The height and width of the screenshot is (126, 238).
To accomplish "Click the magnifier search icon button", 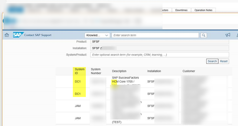I will (204, 35).
